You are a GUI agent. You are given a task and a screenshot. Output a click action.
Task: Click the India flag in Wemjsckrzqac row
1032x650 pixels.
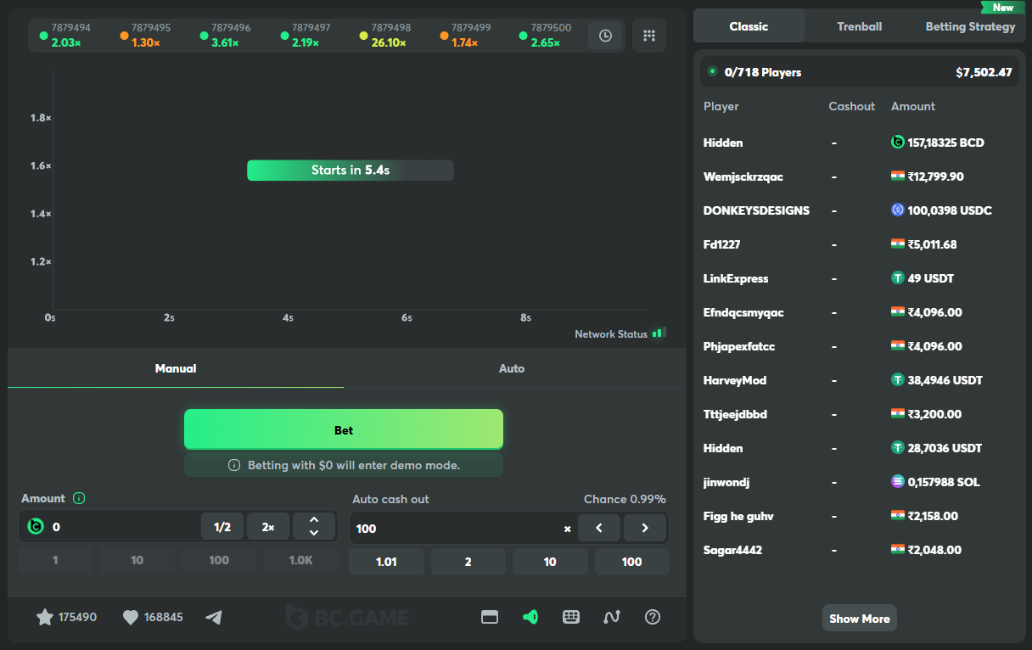point(898,176)
